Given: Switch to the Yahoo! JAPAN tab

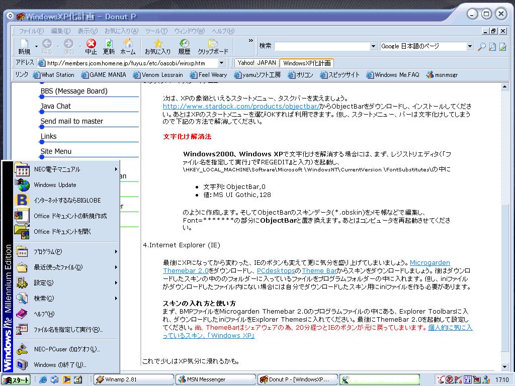Looking at the screenshot, I should pyautogui.click(x=257, y=63).
